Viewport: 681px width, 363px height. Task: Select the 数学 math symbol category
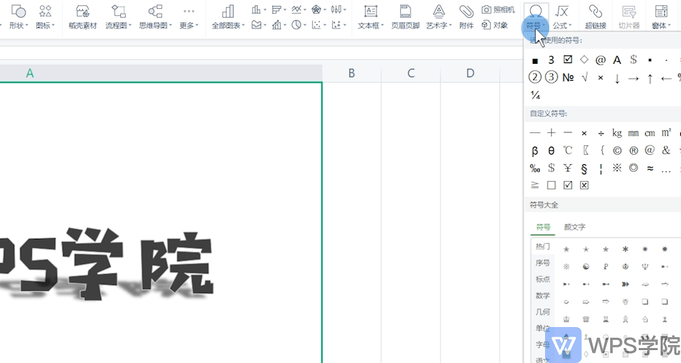tap(542, 295)
